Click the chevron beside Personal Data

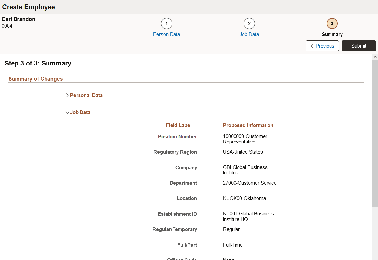click(67, 95)
